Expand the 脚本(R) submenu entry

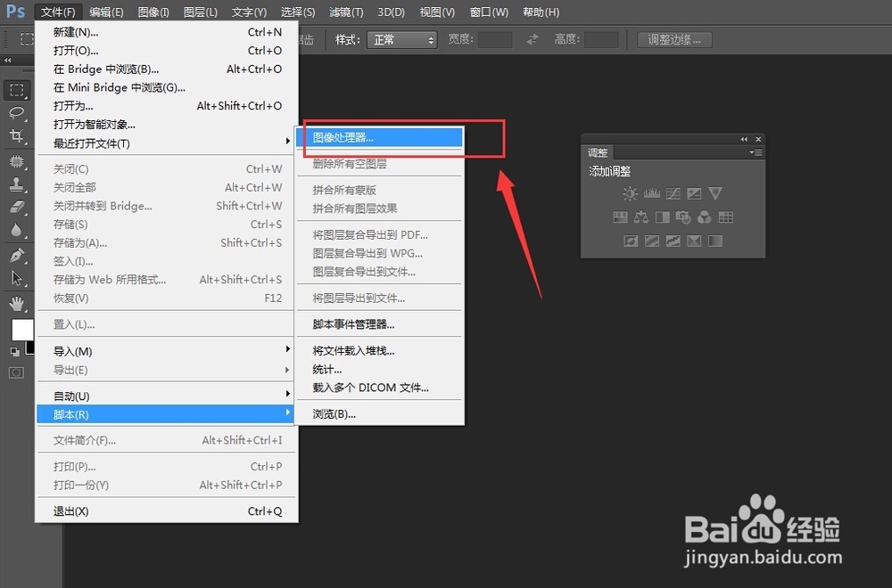point(166,415)
